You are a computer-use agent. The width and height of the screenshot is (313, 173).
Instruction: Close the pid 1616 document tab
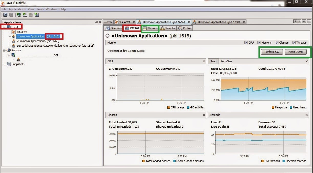[189, 22]
